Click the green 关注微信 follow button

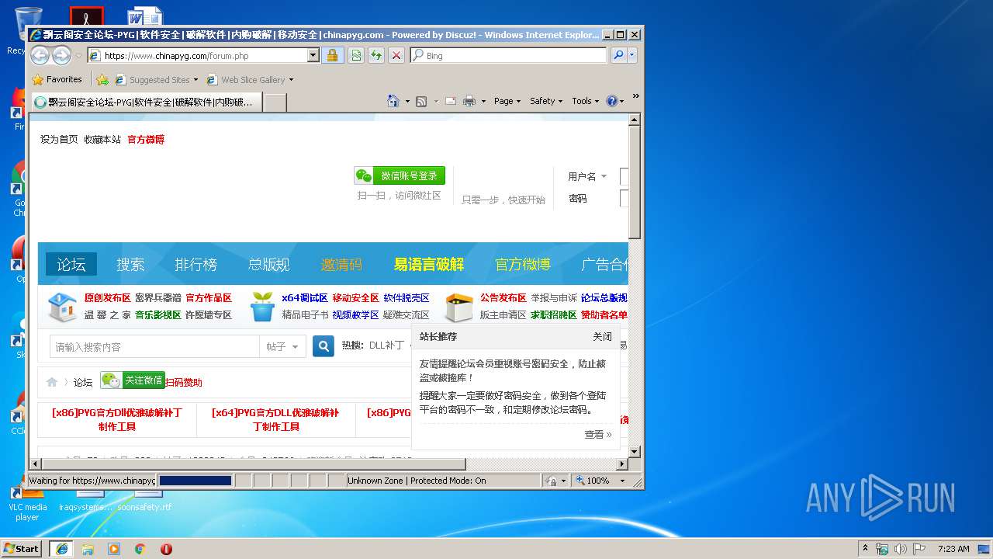pos(133,380)
